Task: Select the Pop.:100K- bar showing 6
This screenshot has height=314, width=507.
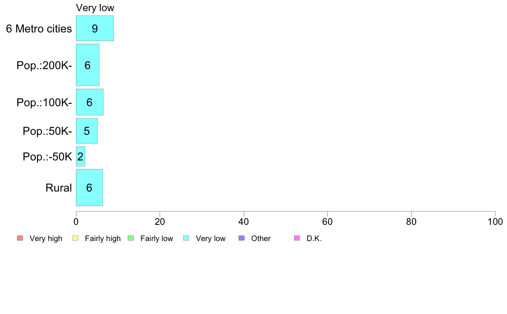Action: point(90,102)
